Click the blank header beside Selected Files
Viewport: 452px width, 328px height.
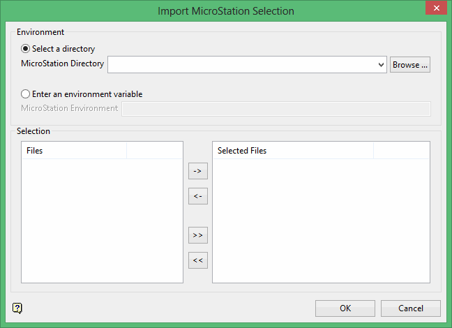click(x=401, y=150)
